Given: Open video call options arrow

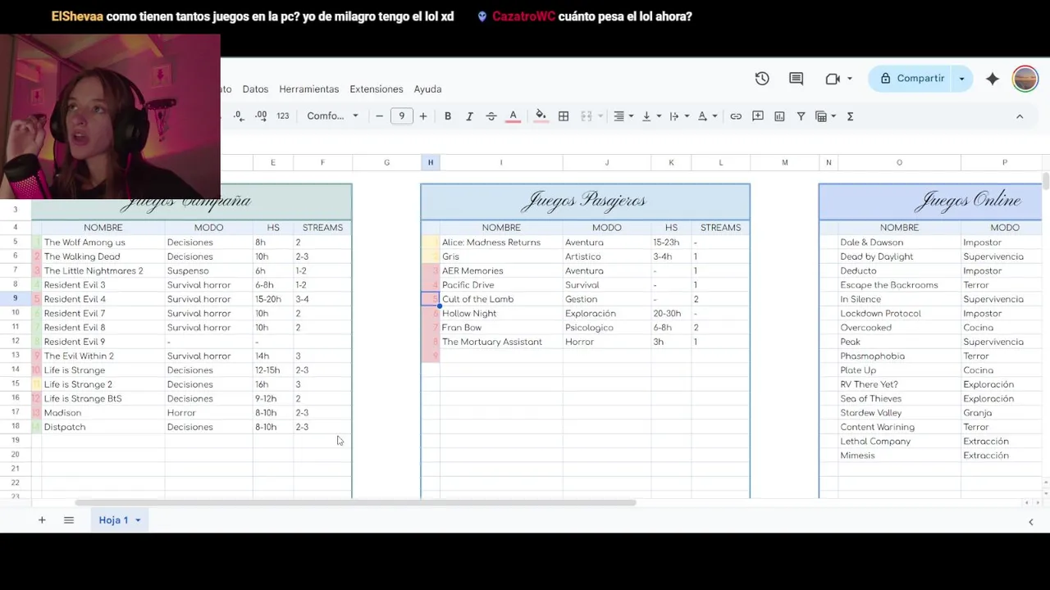Looking at the screenshot, I should 850,79.
